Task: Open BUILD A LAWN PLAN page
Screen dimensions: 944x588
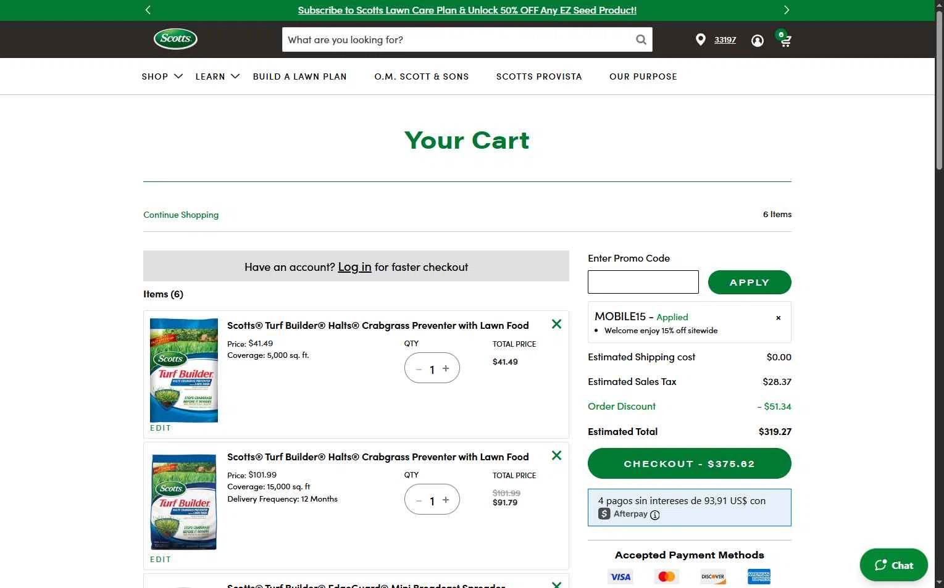Action: [x=299, y=77]
